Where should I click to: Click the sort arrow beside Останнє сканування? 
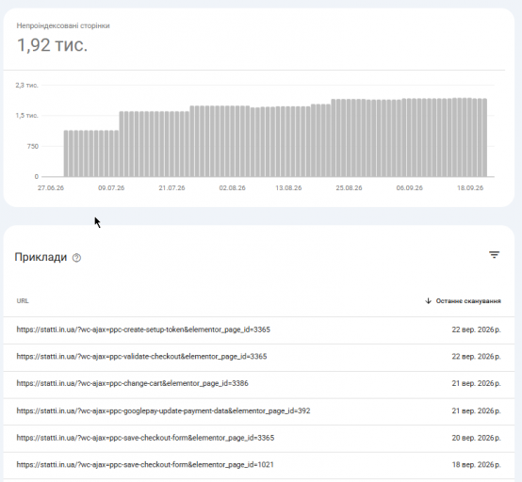coord(428,301)
